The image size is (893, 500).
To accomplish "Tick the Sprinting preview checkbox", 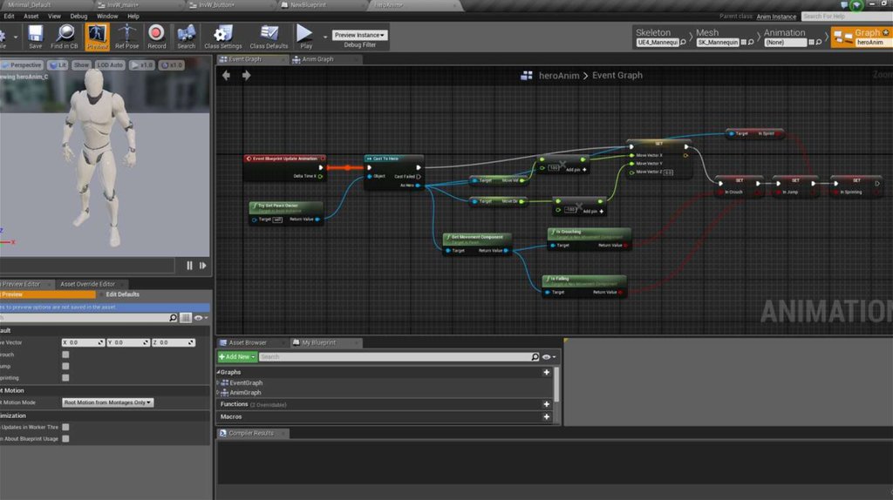I will (x=65, y=378).
